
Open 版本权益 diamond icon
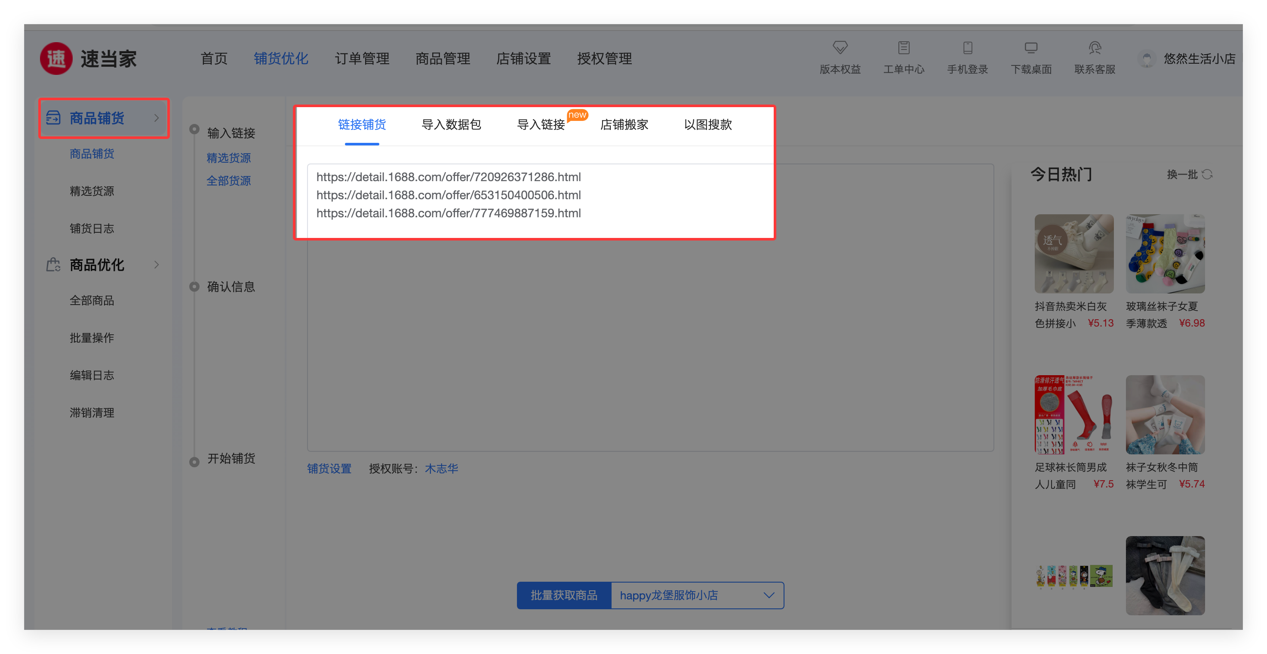840,48
